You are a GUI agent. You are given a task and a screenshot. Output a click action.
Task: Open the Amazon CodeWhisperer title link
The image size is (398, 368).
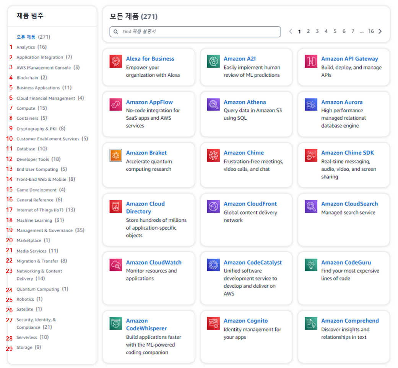(x=146, y=325)
